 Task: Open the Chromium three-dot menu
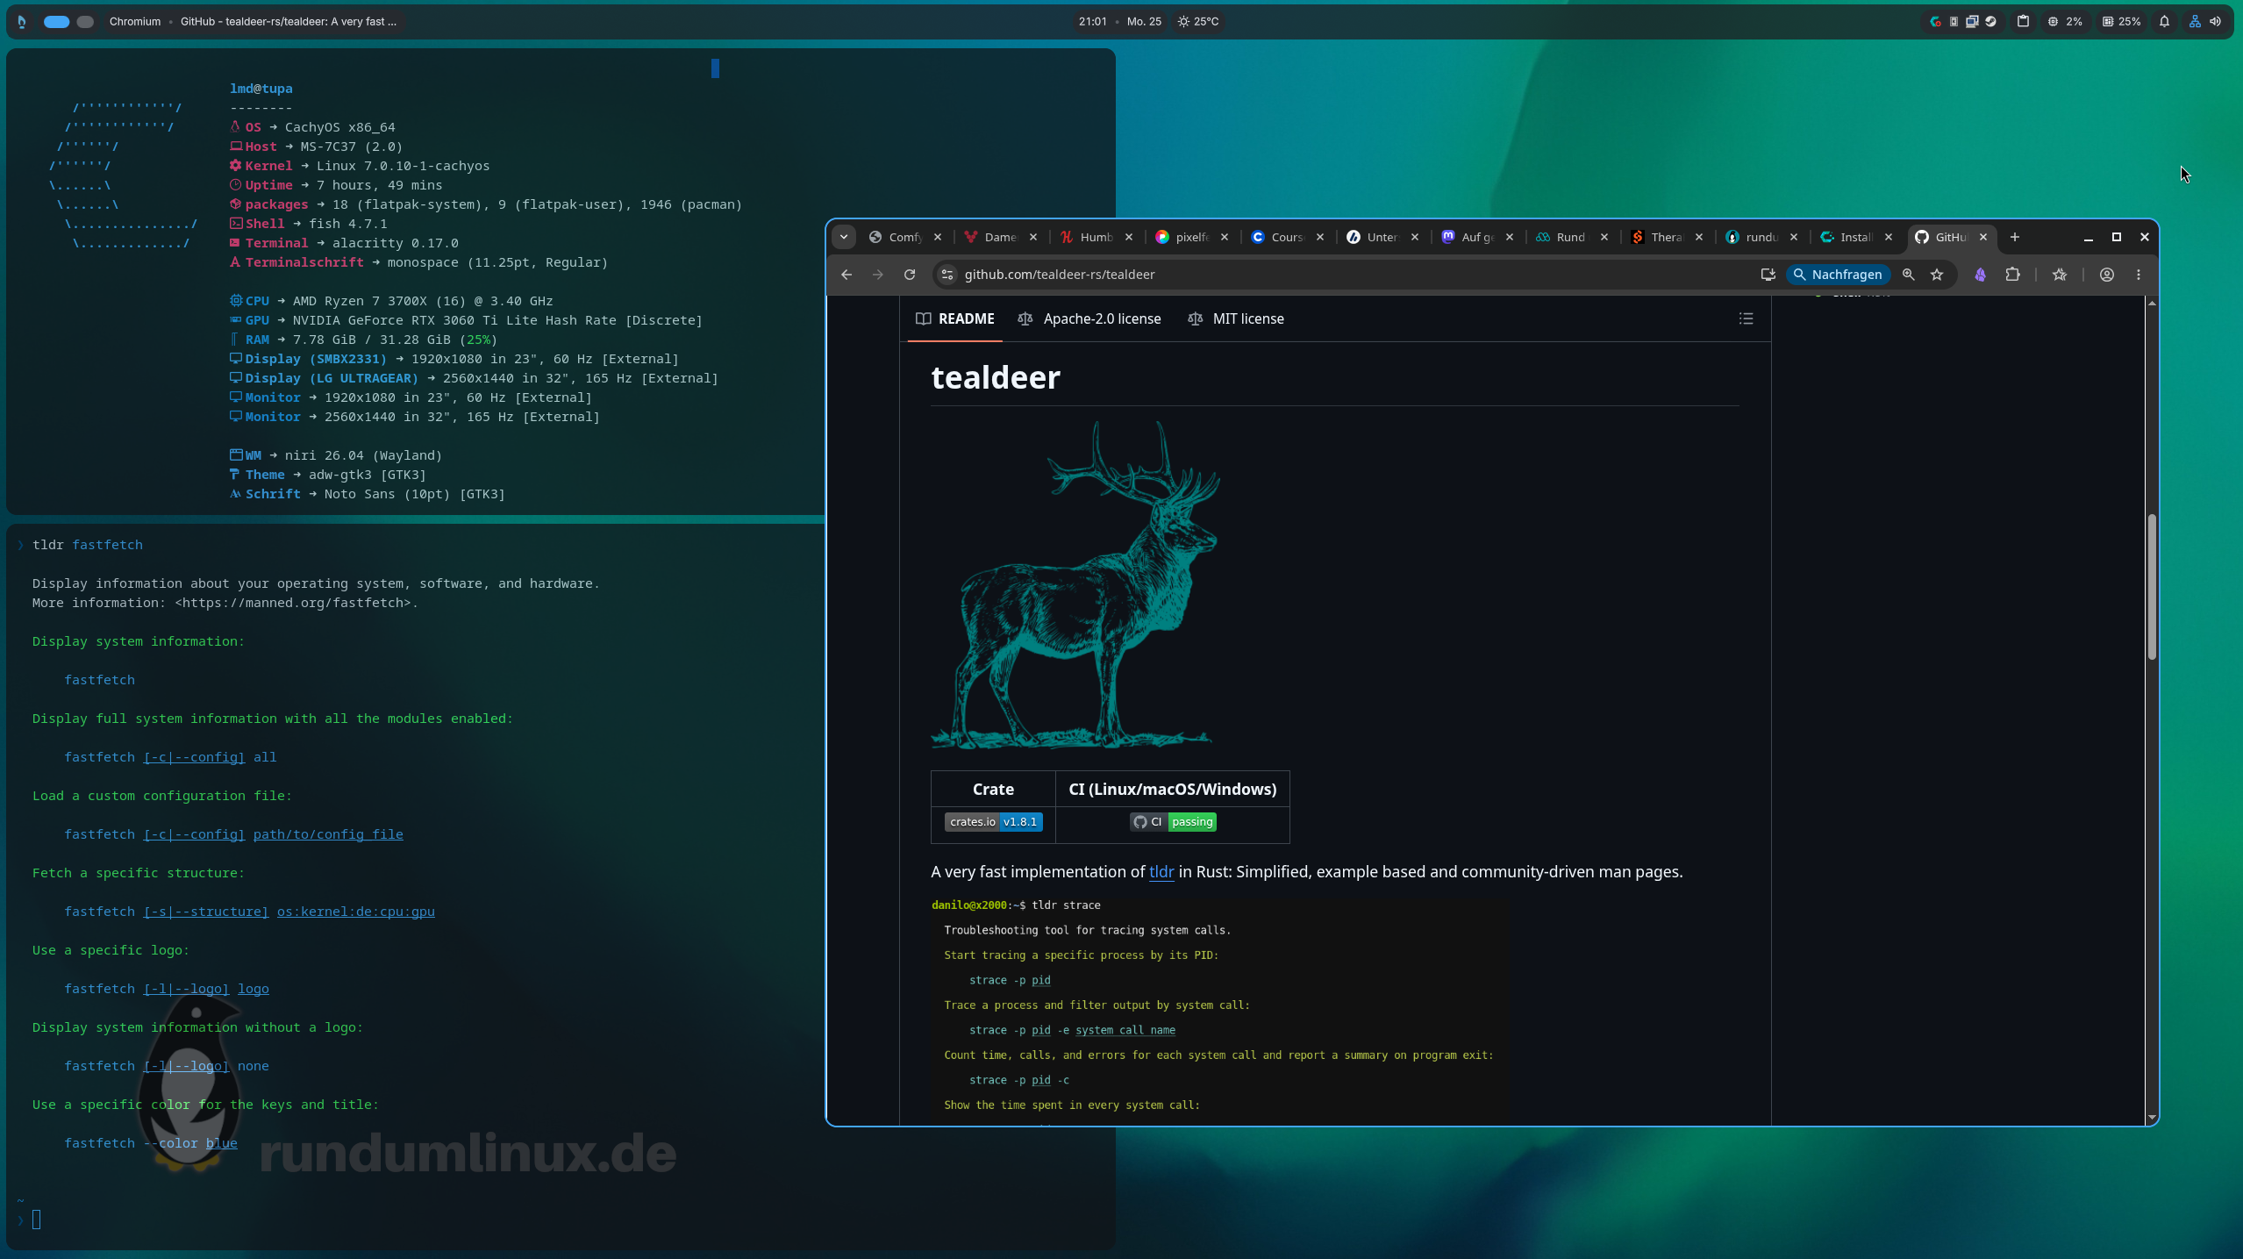(x=2139, y=275)
